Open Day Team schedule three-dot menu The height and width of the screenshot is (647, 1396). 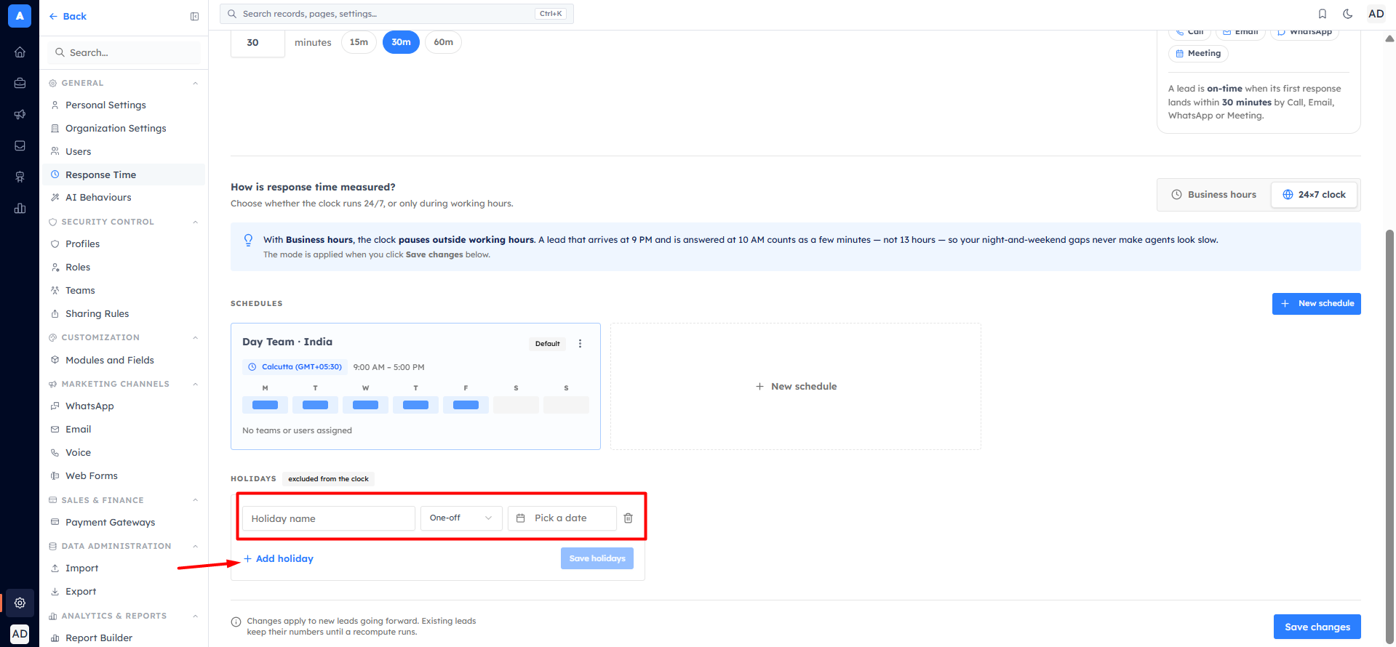[x=580, y=344]
